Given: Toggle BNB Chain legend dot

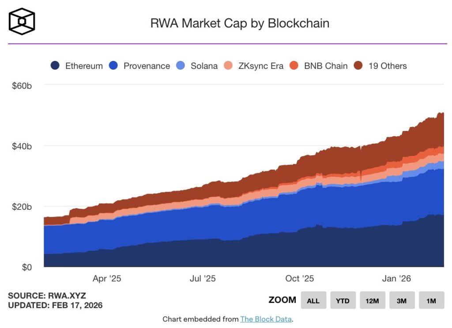Looking at the screenshot, I should [x=294, y=66].
